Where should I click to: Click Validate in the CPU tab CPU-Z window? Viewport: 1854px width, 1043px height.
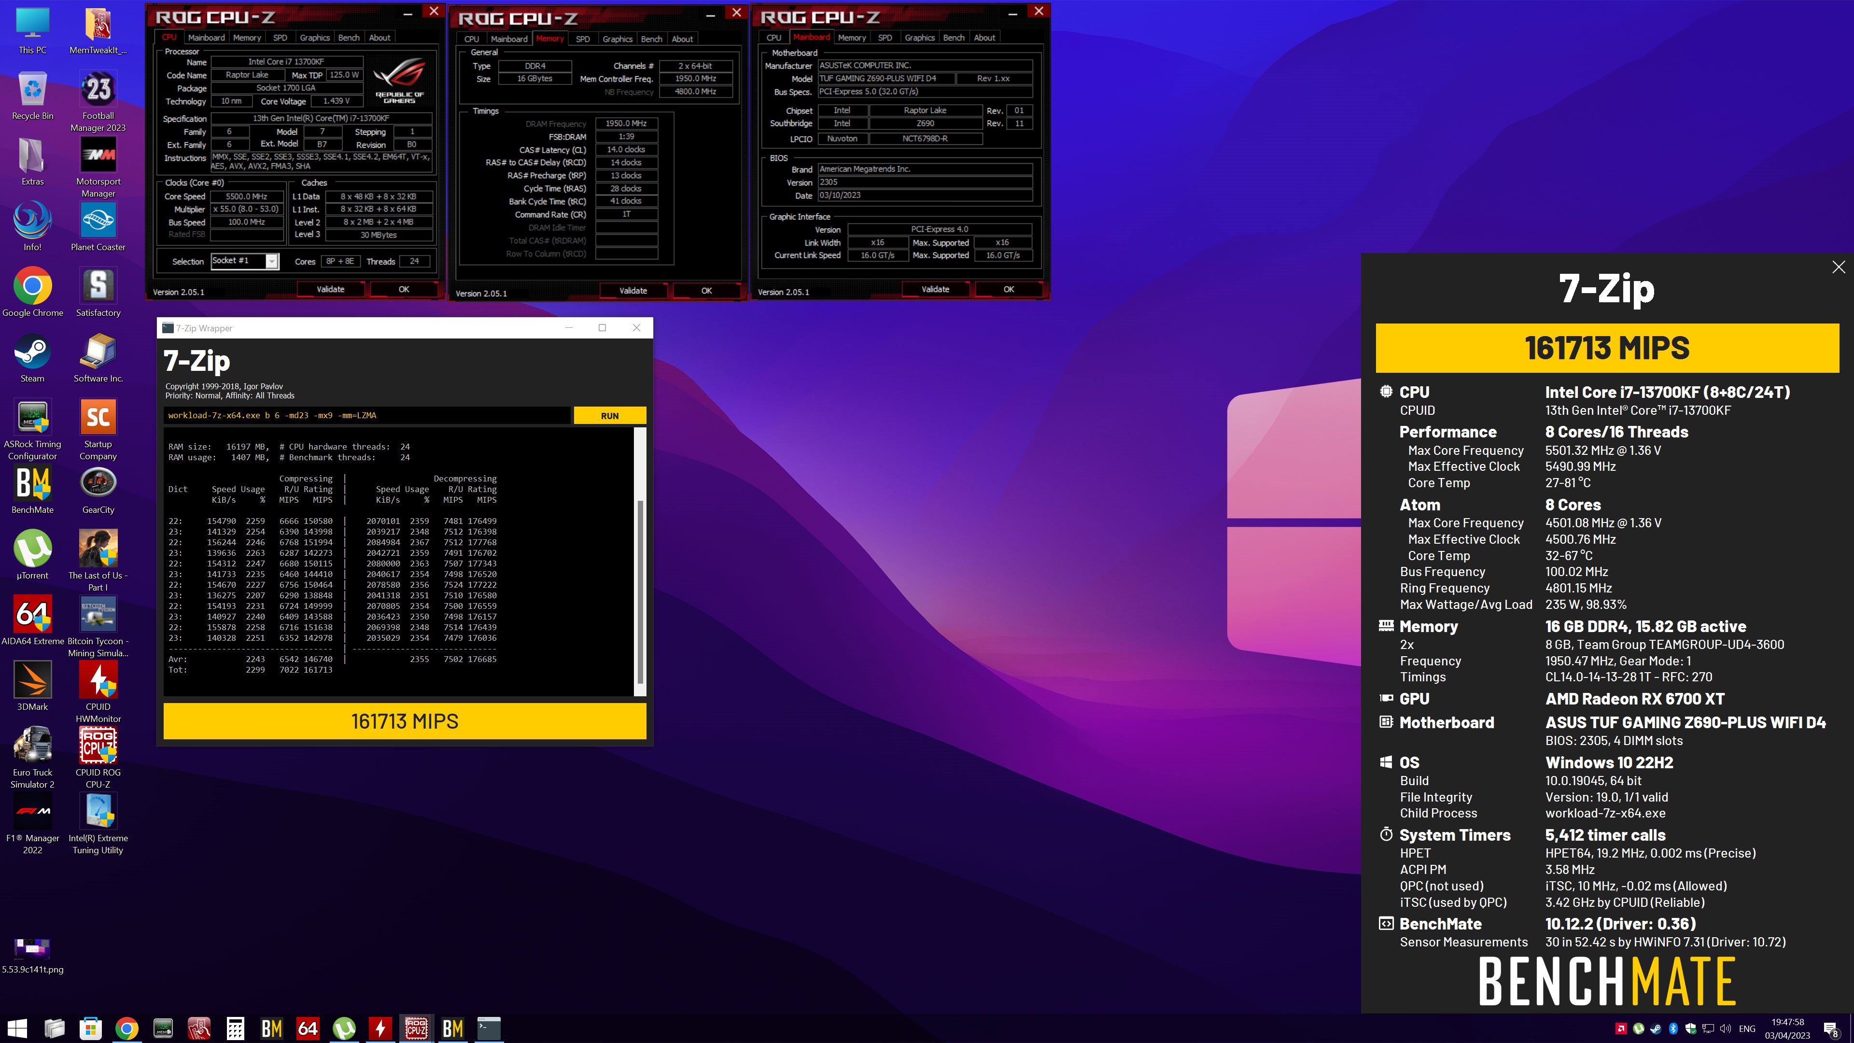click(x=330, y=289)
